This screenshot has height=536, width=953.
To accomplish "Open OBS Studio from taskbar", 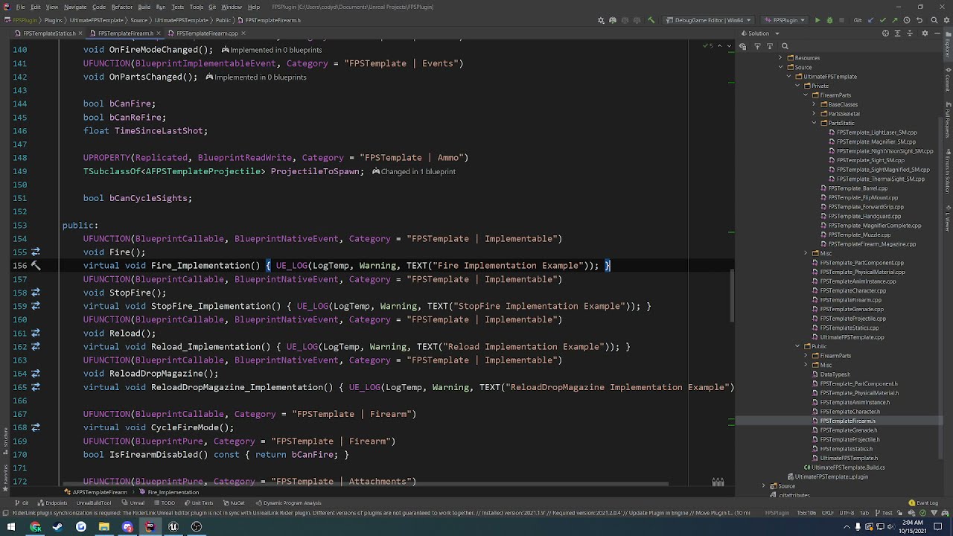I will pos(196,527).
